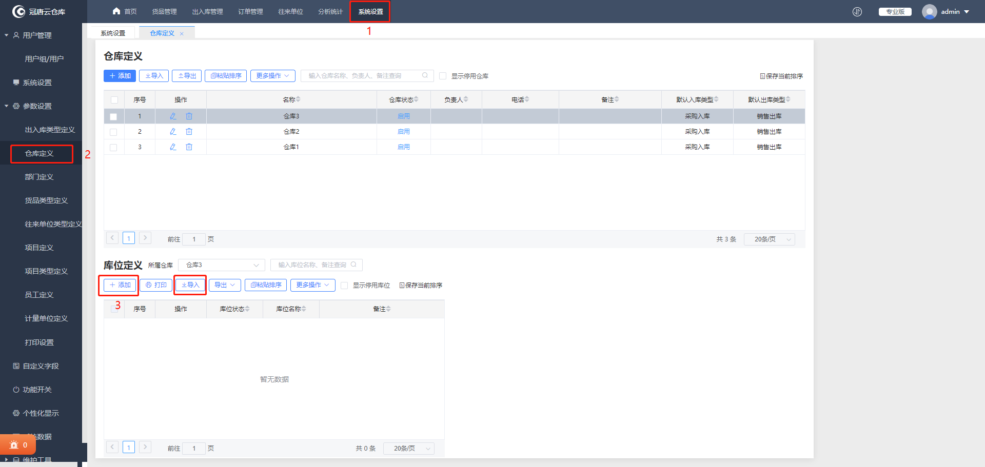The width and height of the screenshot is (985, 467).
Task: Click the 库位 添加 button
Action: [120, 285]
